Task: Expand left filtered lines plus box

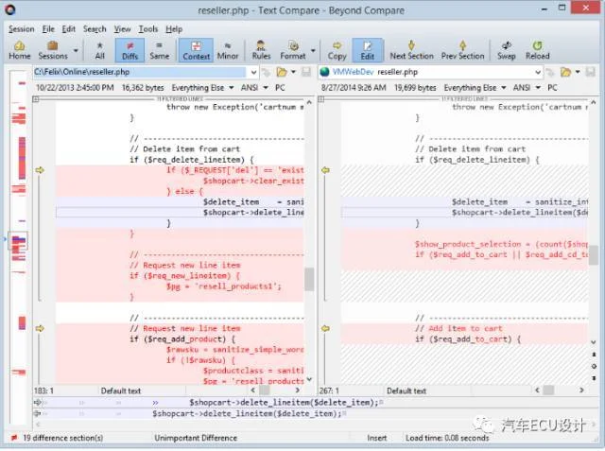Action: (36, 99)
